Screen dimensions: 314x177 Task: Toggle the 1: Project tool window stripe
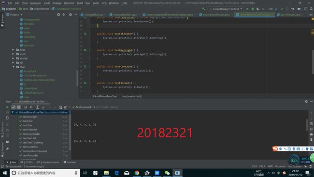pyautogui.click(x=2, y=20)
